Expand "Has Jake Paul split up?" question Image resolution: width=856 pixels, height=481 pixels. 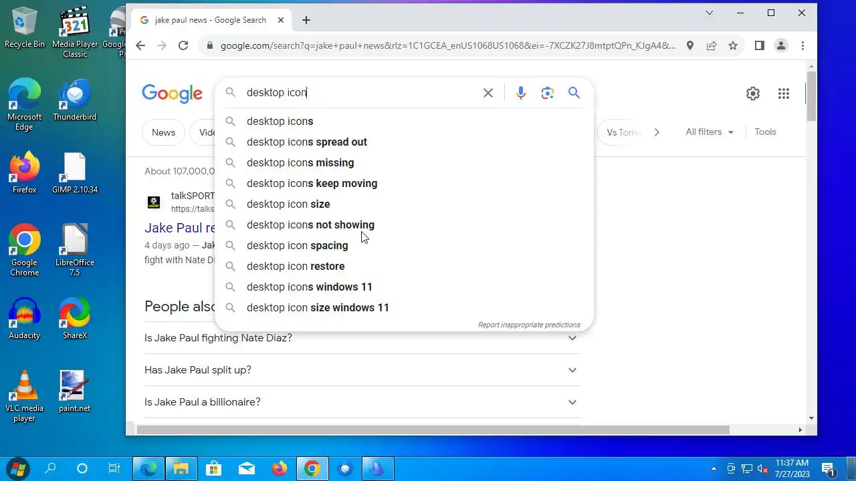coord(362,370)
